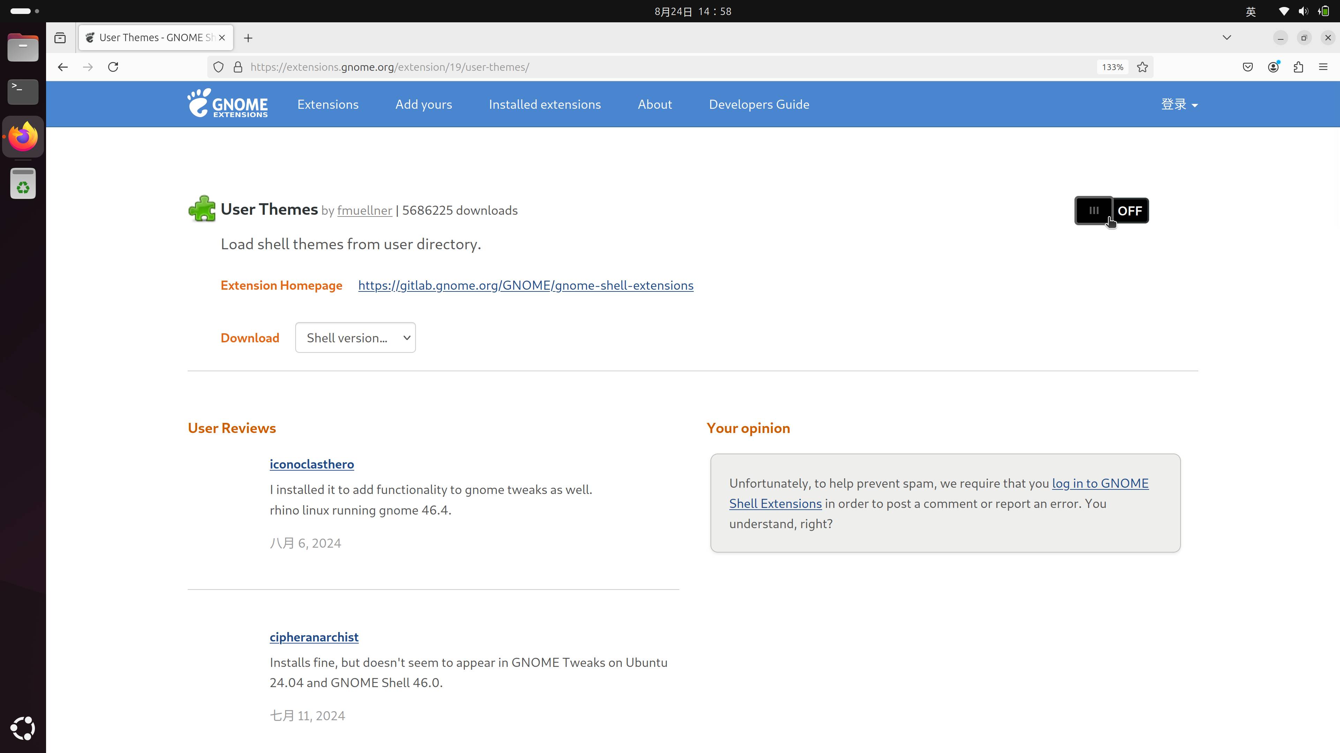The image size is (1340, 753).
Task: Open Ubuntu Show Applications button
Action: click(23, 728)
